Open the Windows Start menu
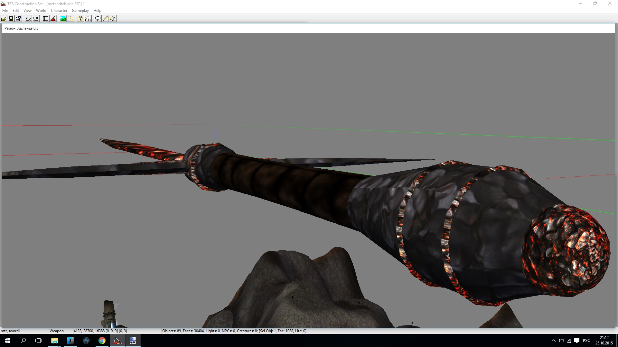 pos(8,341)
